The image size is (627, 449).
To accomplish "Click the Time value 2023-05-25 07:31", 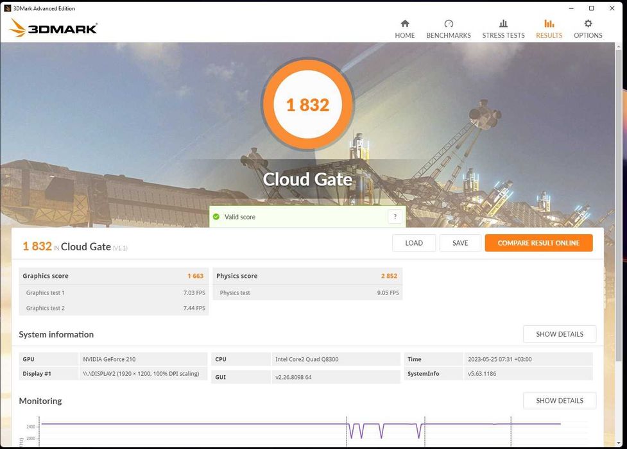I will point(499,359).
